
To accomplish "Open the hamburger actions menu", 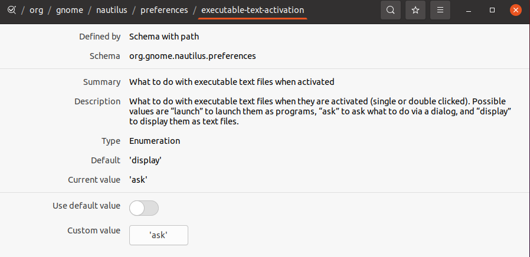I will [x=440, y=10].
